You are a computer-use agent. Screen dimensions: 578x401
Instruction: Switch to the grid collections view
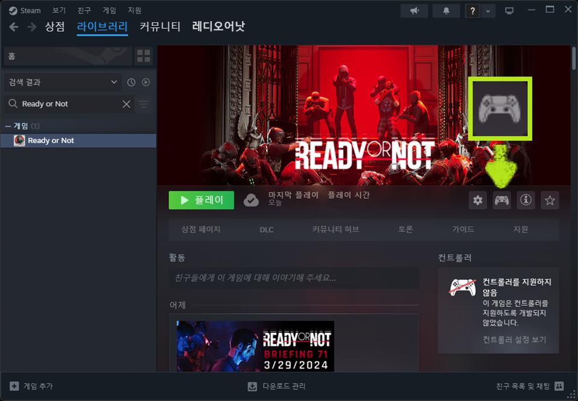pyautogui.click(x=143, y=56)
